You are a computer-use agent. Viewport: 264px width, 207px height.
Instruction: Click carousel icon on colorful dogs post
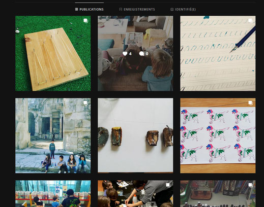pyautogui.click(x=250, y=103)
